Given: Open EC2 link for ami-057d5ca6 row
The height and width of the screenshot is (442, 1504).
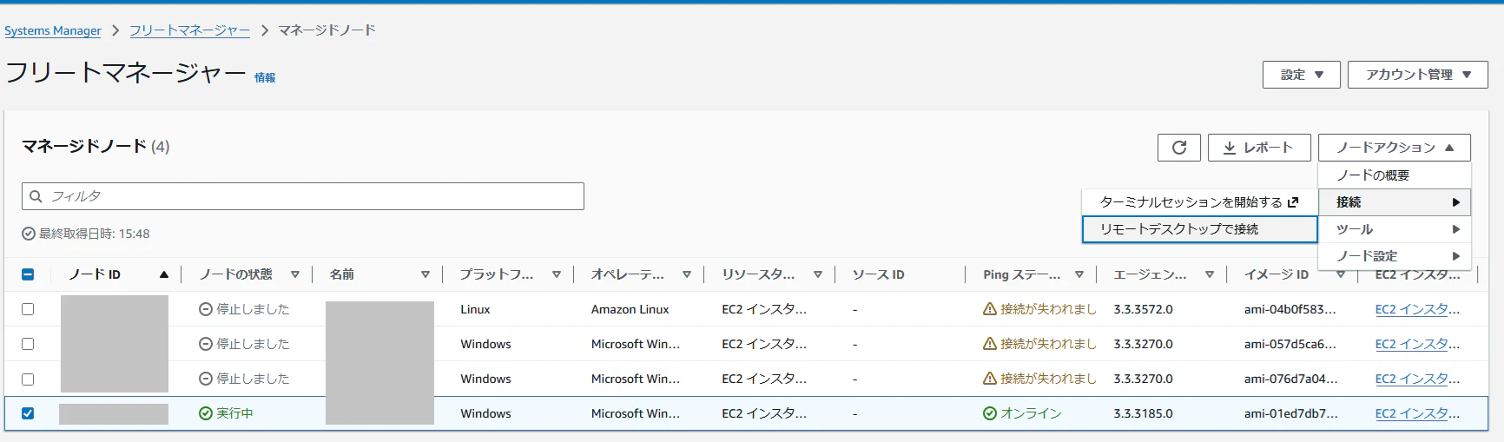Looking at the screenshot, I should [x=1417, y=344].
